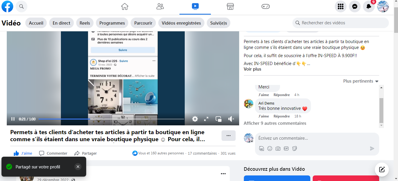The image size is (398, 181).
Task: Open the three-dot video options menu
Action: tap(228, 136)
